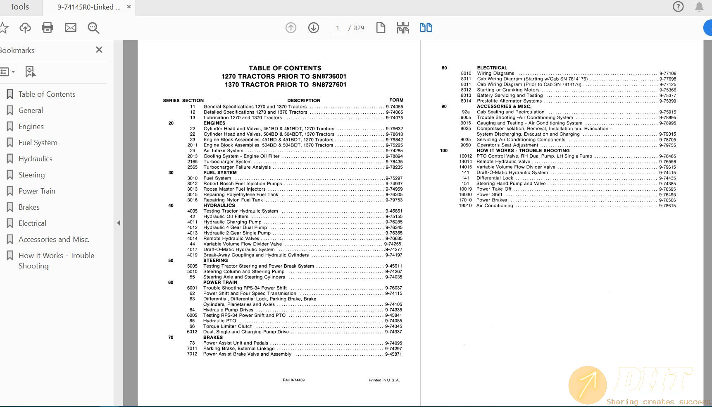The width and height of the screenshot is (712, 407).
Task: Zoom out using the magnifier icon
Action: (93, 28)
